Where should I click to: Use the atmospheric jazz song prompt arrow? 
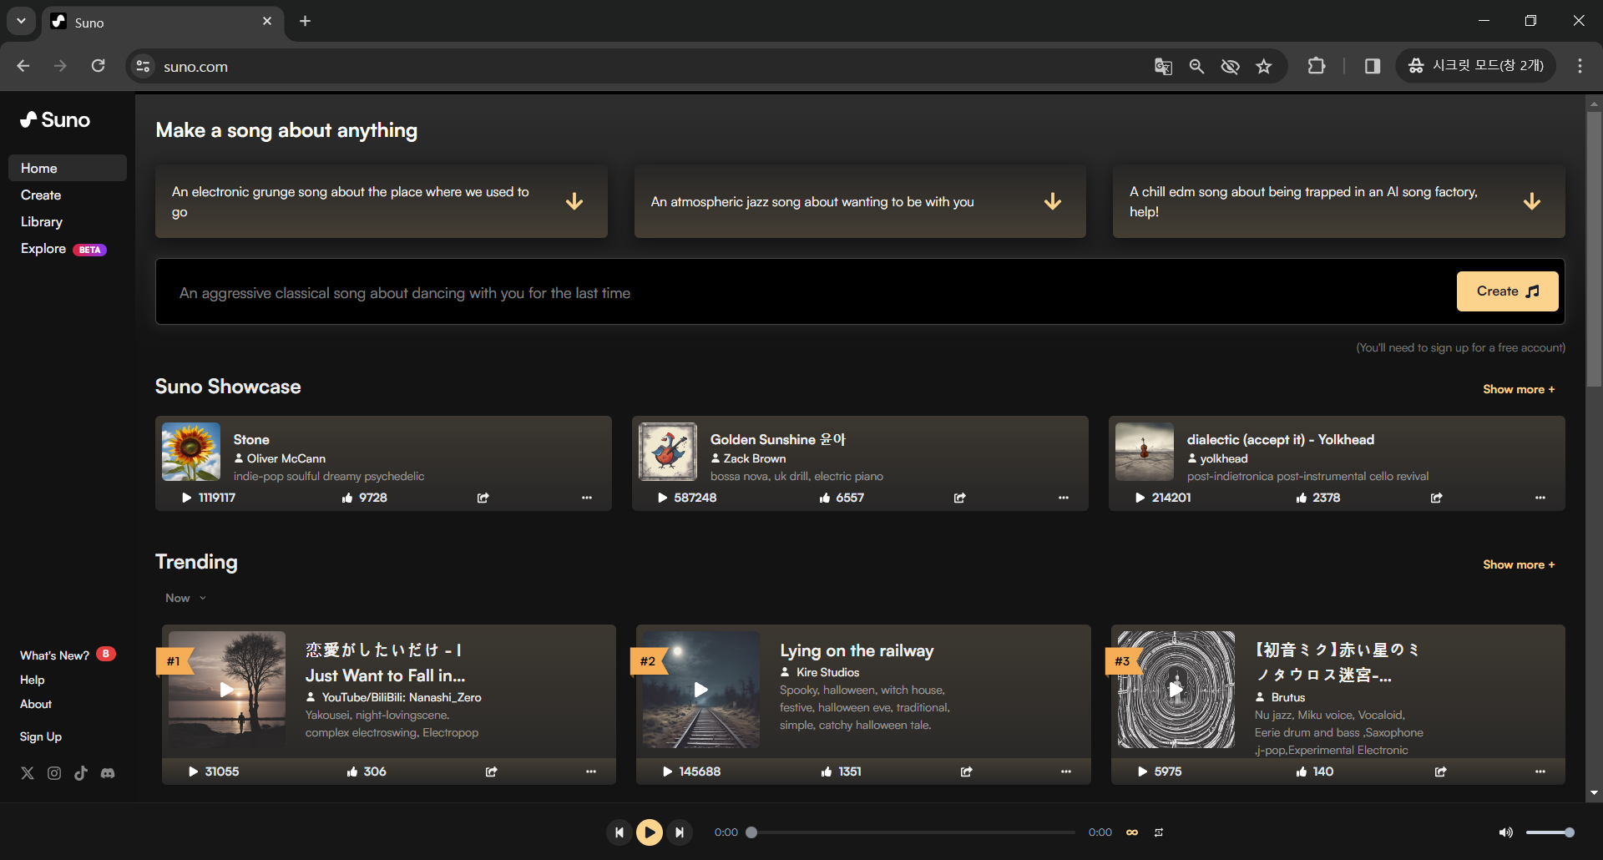[x=1053, y=201]
